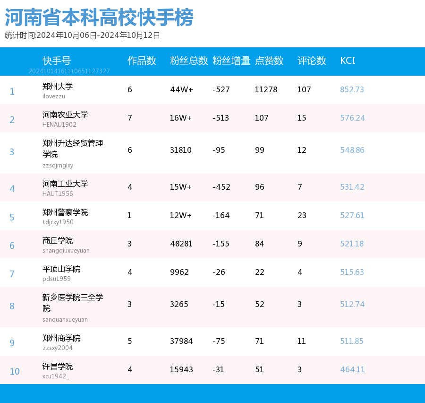The height and width of the screenshot is (403, 425).
Task: Click fan change -513
Action: (221, 118)
